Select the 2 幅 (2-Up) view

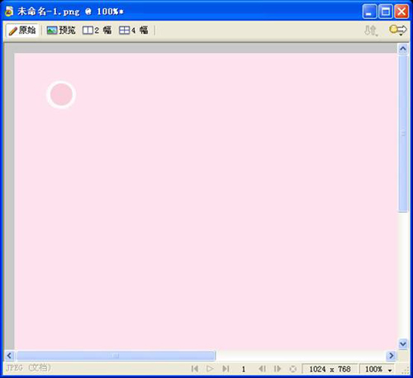[97, 31]
